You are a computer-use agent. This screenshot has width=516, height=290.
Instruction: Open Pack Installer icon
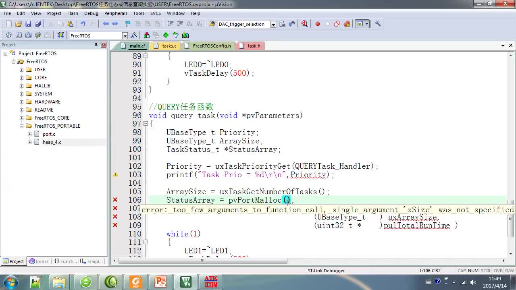[x=185, y=35]
